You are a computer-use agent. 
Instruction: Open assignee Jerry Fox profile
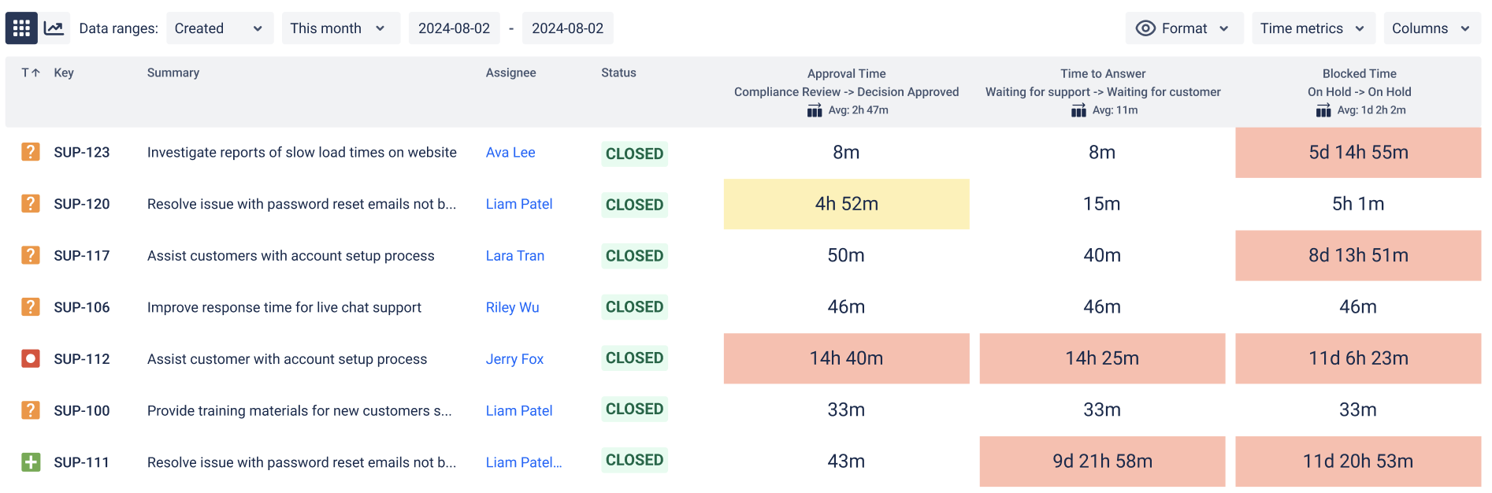pos(514,359)
